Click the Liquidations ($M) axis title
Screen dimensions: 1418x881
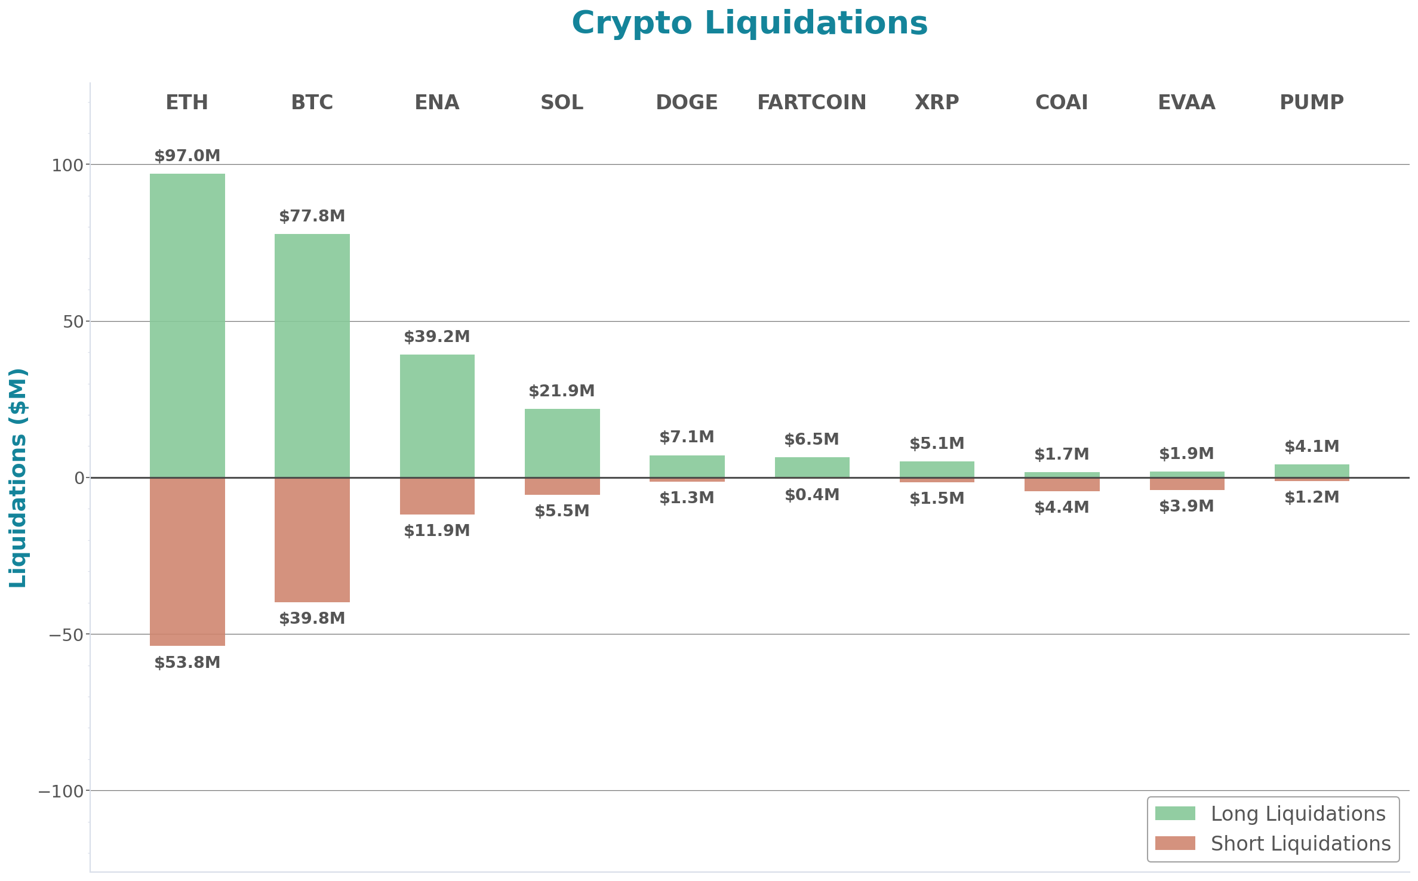18,478
